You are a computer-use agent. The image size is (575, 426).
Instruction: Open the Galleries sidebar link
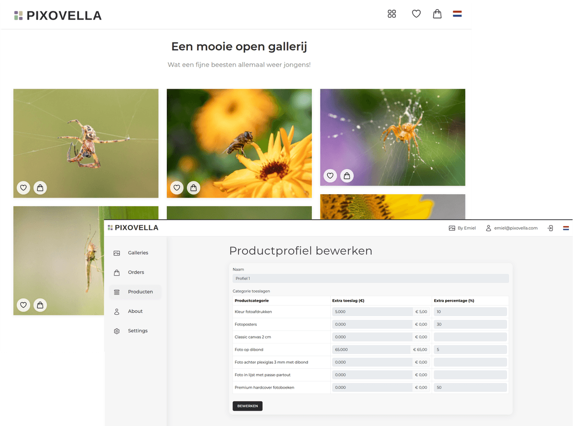[138, 253]
